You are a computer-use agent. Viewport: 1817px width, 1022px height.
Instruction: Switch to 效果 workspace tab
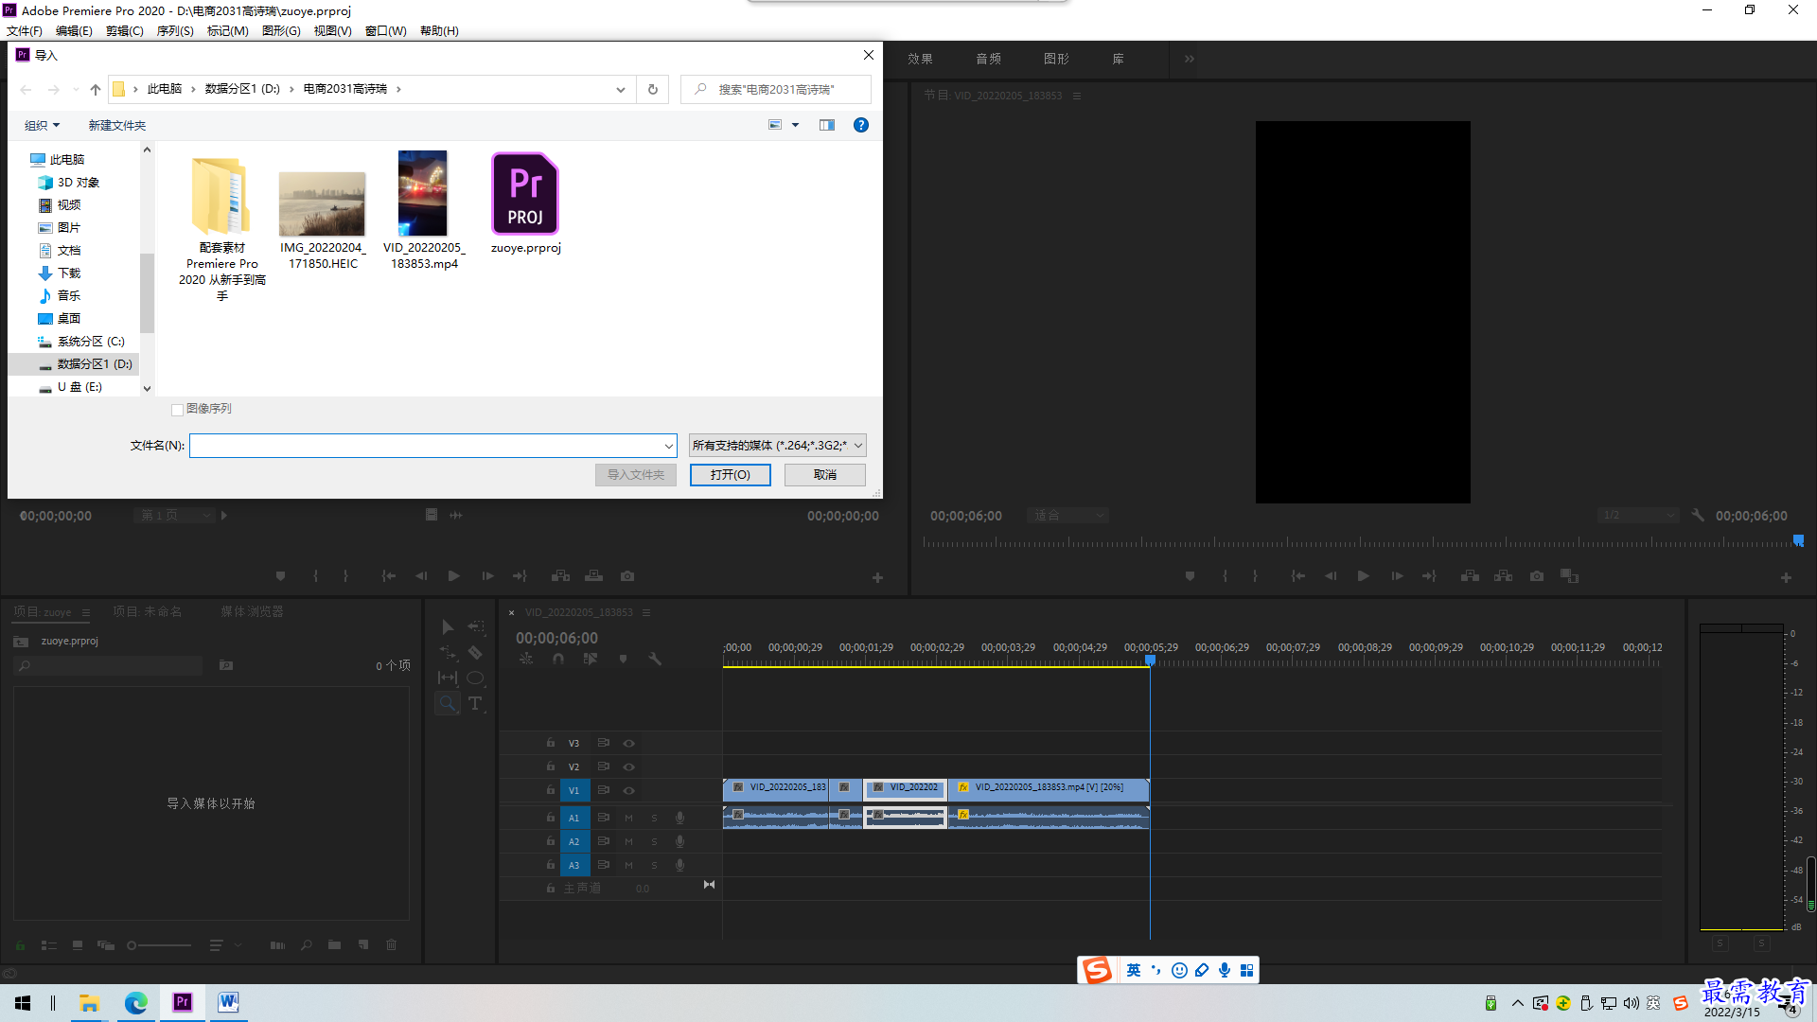point(921,59)
